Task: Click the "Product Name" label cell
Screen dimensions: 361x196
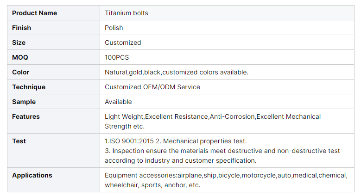Action: pyautogui.click(x=35, y=13)
